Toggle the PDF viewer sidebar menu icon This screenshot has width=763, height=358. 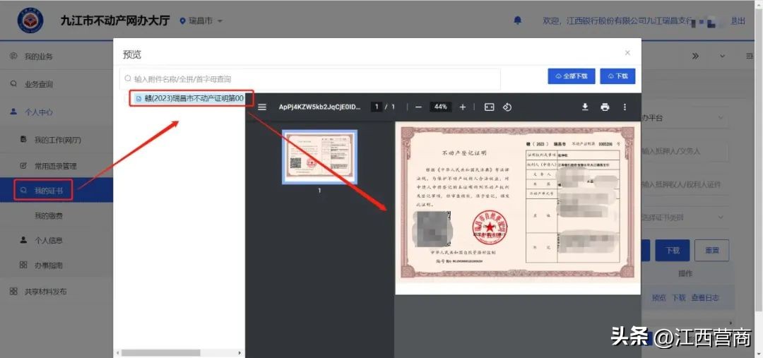262,107
